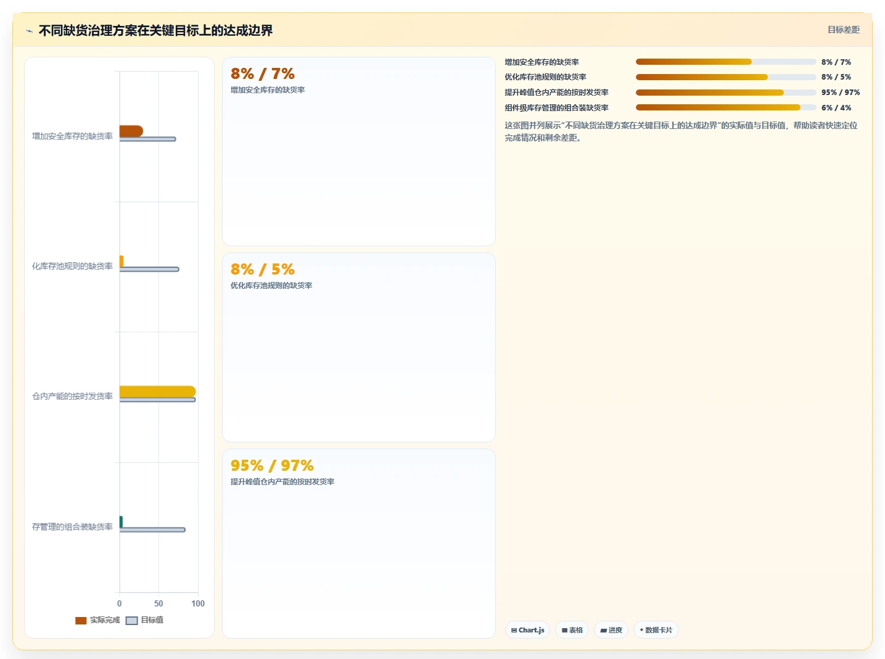The width and height of the screenshot is (885, 659).
Task: Select the 进度 tag chip
Action: (x=611, y=630)
